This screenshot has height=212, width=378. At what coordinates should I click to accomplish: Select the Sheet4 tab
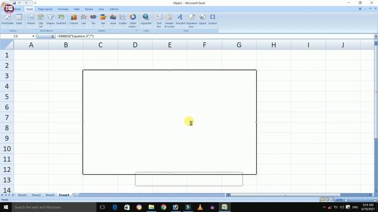coord(64,195)
